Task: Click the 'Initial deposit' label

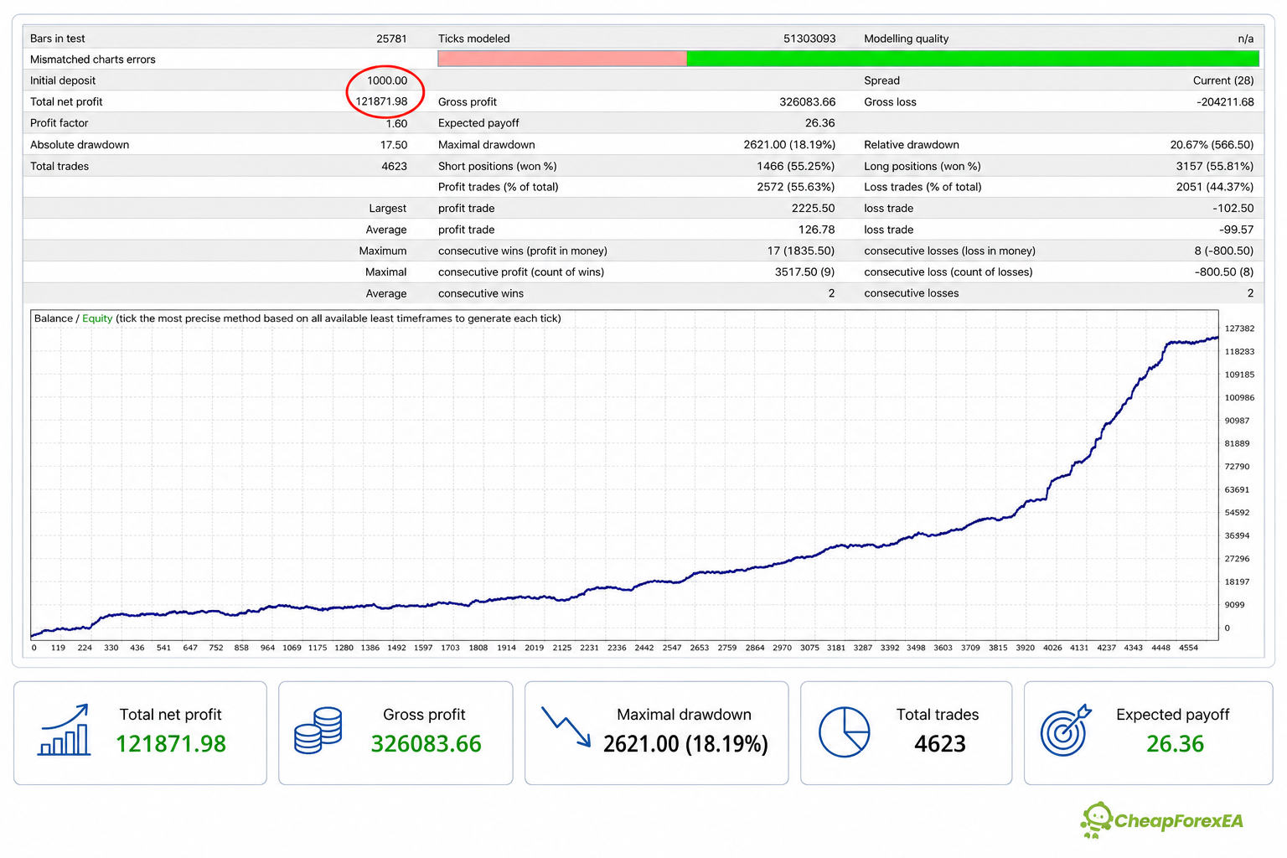Action: (x=63, y=80)
